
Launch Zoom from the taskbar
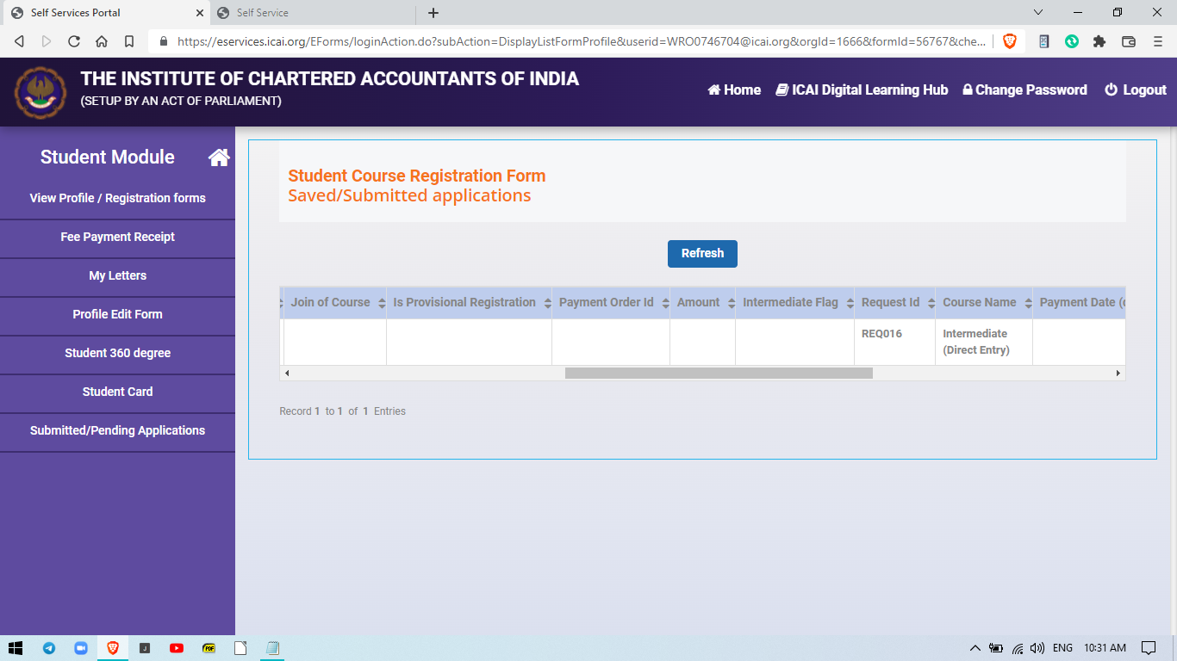click(x=81, y=648)
